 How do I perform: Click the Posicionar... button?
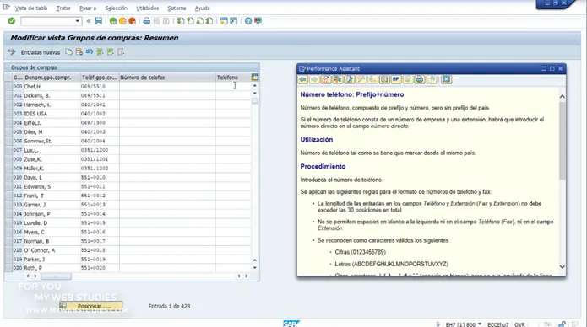[x=91, y=306]
